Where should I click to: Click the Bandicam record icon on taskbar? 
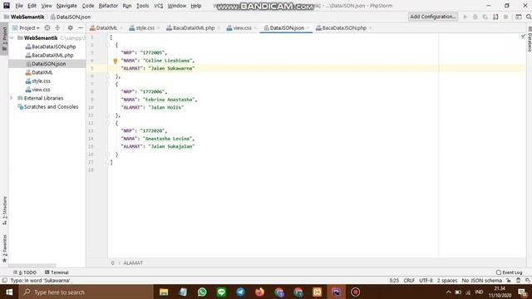(x=355, y=292)
